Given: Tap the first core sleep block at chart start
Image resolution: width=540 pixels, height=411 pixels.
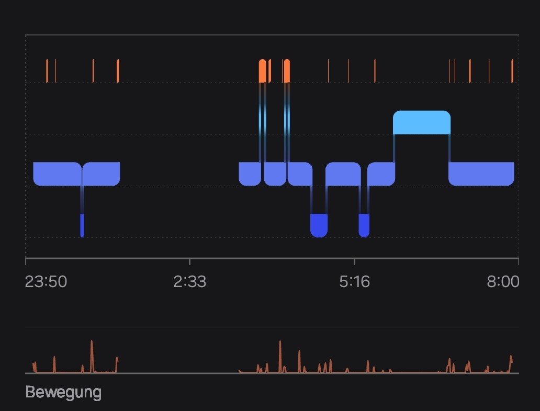Looking at the screenshot, I should pyautogui.click(x=57, y=174).
